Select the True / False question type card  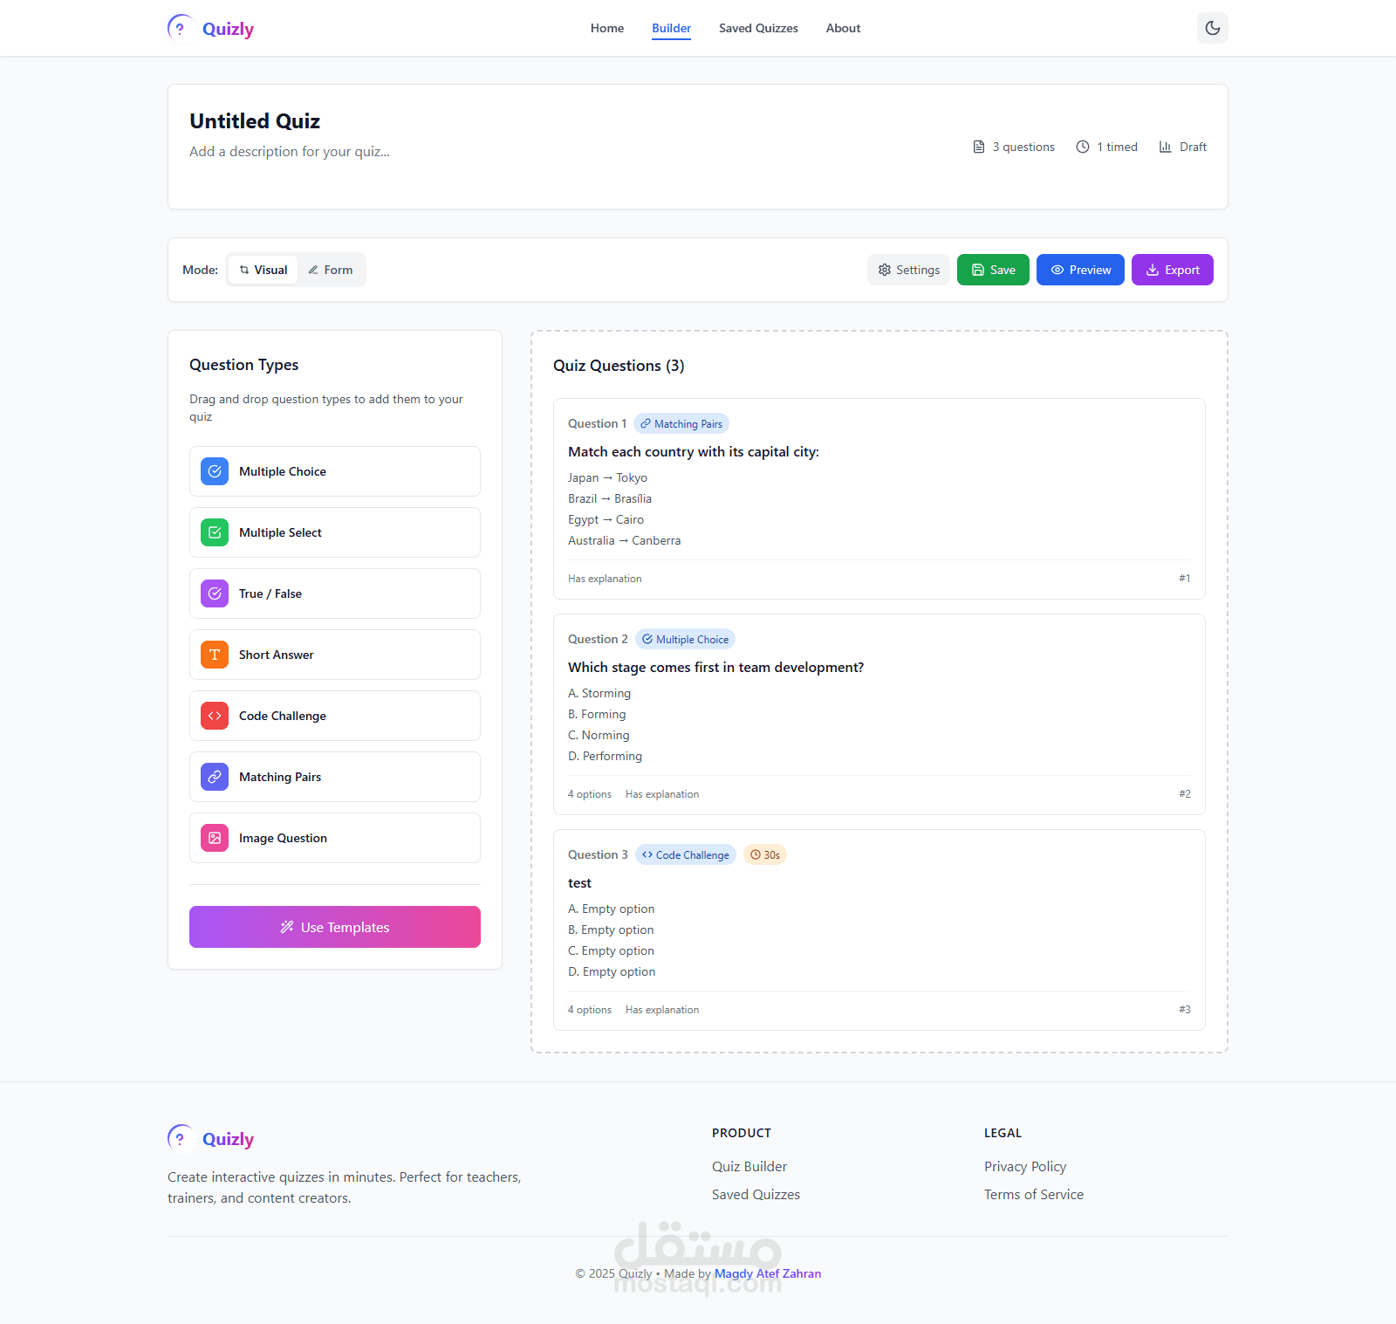(x=335, y=593)
